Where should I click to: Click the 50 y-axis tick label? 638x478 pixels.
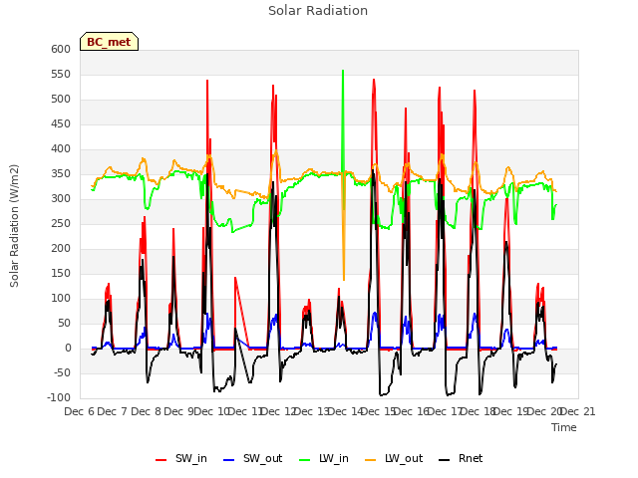pos(64,324)
